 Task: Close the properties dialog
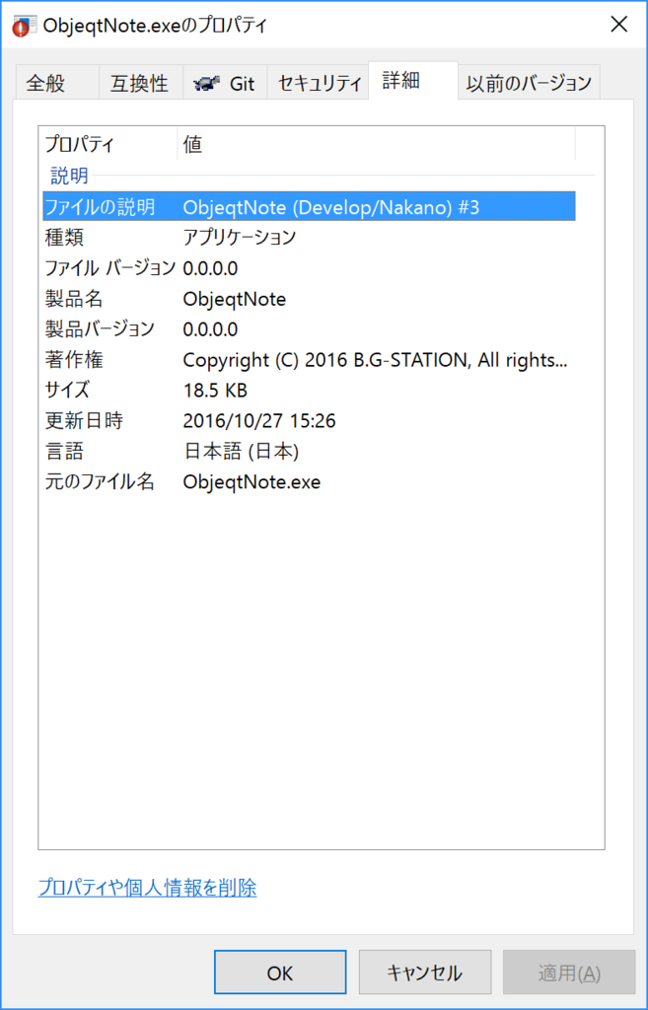[618, 25]
